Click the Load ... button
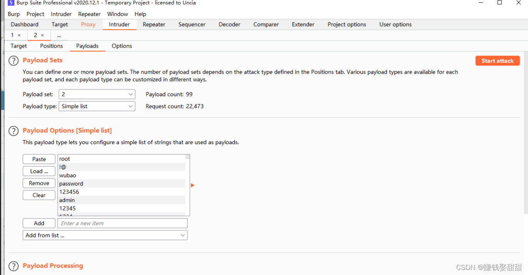This screenshot has height=275, width=528. pyautogui.click(x=39, y=171)
